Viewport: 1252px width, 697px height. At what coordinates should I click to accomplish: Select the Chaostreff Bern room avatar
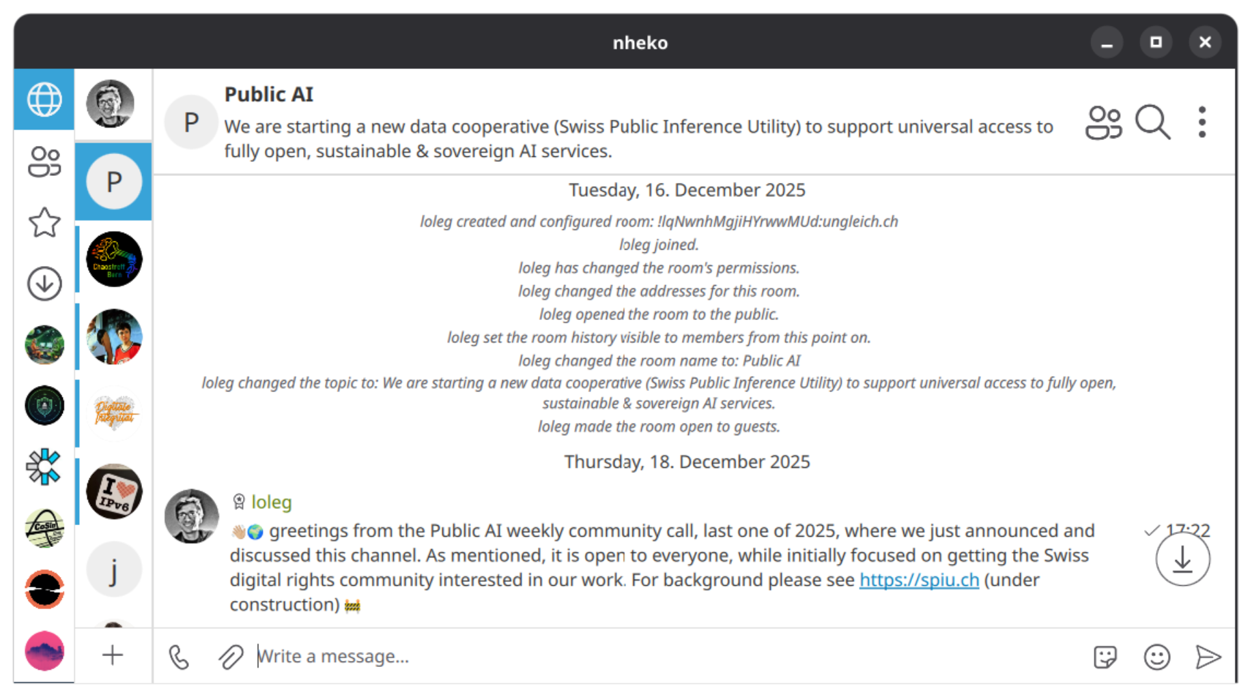tap(114, 259)
